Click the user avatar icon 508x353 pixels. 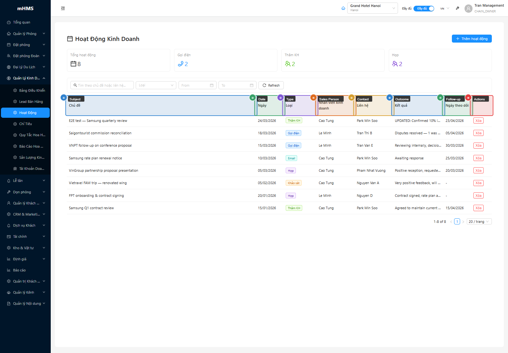click(x=468, y=9)
